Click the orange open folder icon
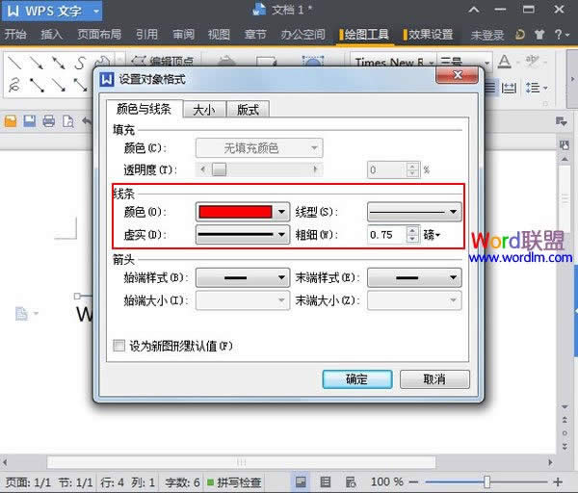 (11, 121)
